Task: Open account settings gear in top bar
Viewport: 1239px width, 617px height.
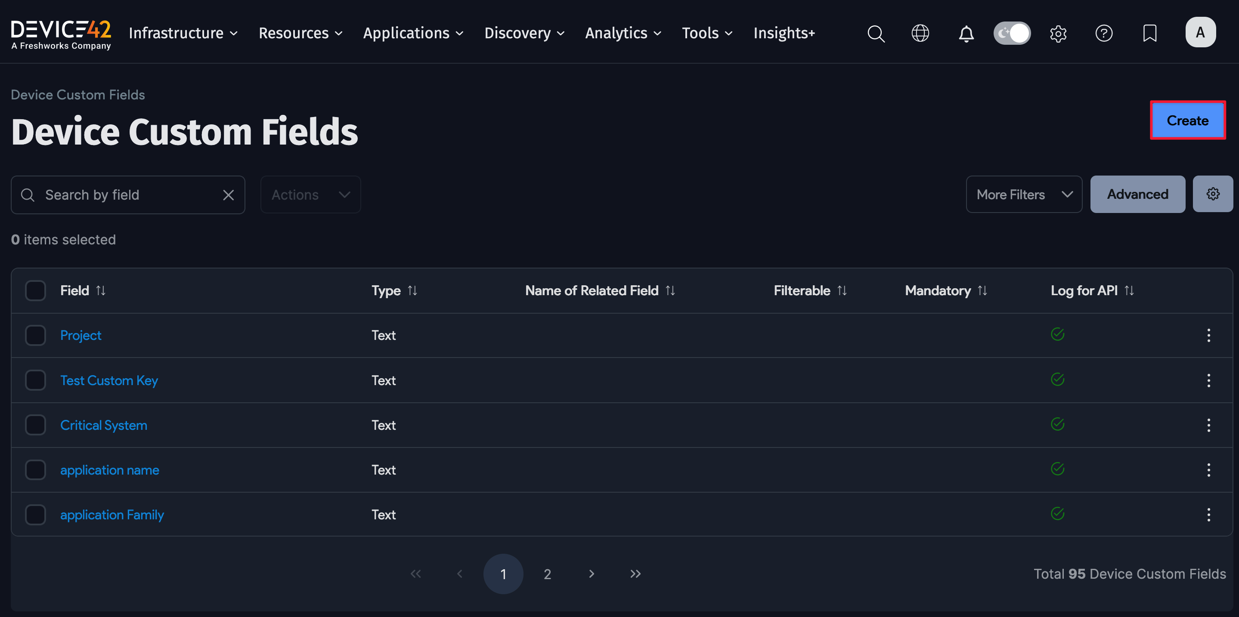Action: click(1058, 33)
